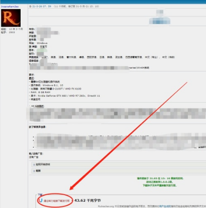Open the InsaneRamZes user profile link

pos(10,7)
